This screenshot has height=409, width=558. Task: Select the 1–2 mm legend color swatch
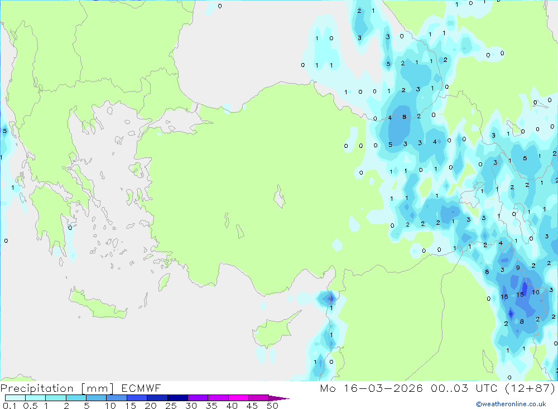click(56, 398)
